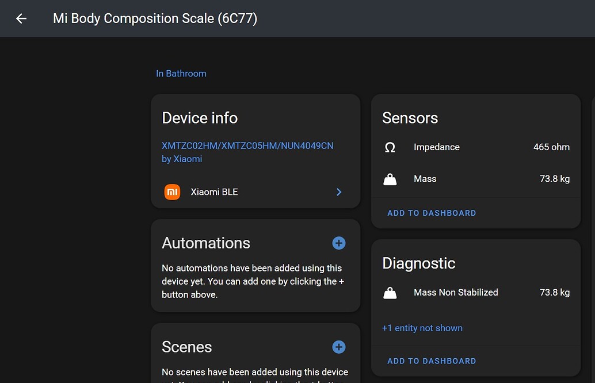Open the Mass Non Stabilized diagnostic entity

(456, 292)
